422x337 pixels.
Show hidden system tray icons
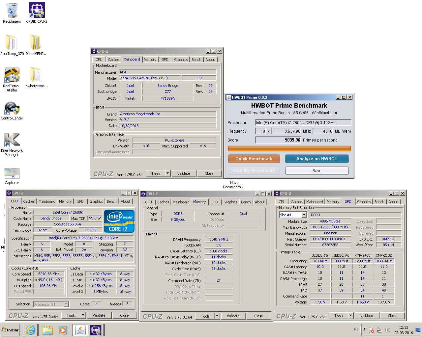(x=364, y=329)
